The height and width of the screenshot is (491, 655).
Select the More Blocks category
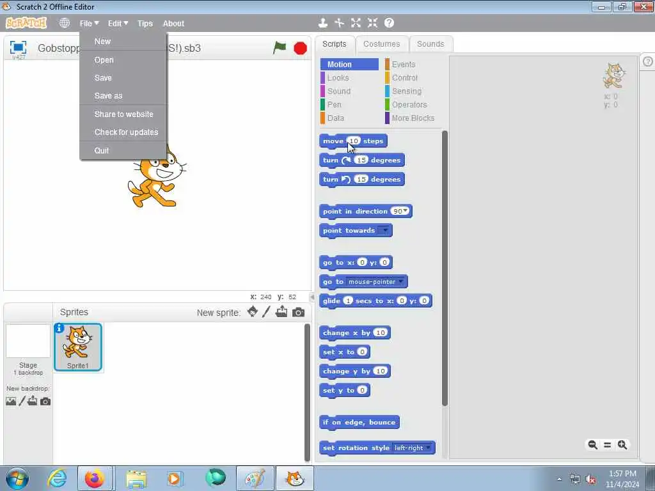pyautogui.click(x=413, y=118)
